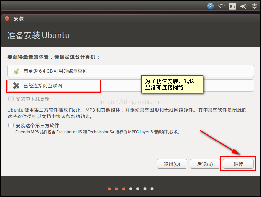This screenshot has height=197, width=261.
Task: Tick the 安装中下载更新 checkbox
Action: coord(11,99)
